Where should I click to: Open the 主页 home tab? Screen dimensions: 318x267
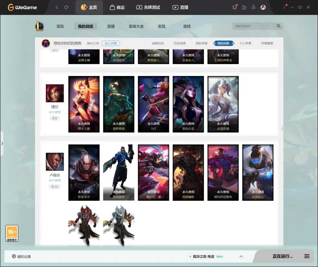89,7
